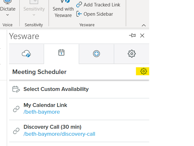Click the Yesware pane title
The height and width of the screenshot is (146, 194).
24,36
